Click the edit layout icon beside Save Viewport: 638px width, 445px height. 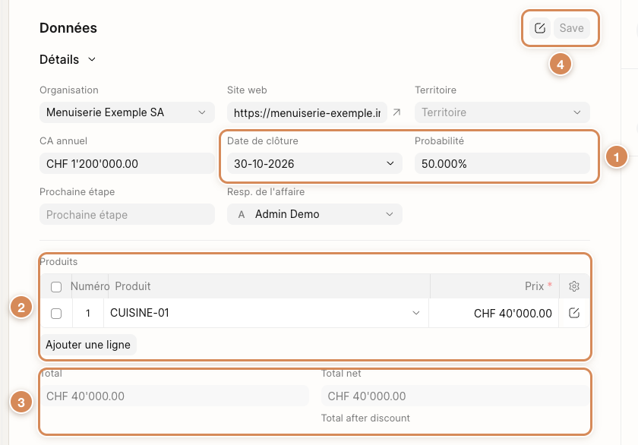(x=539, y=28)
